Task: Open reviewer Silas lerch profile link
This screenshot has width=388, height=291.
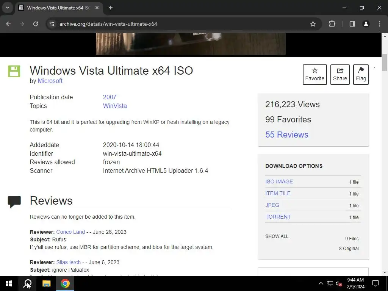Action: click(68, 262)
